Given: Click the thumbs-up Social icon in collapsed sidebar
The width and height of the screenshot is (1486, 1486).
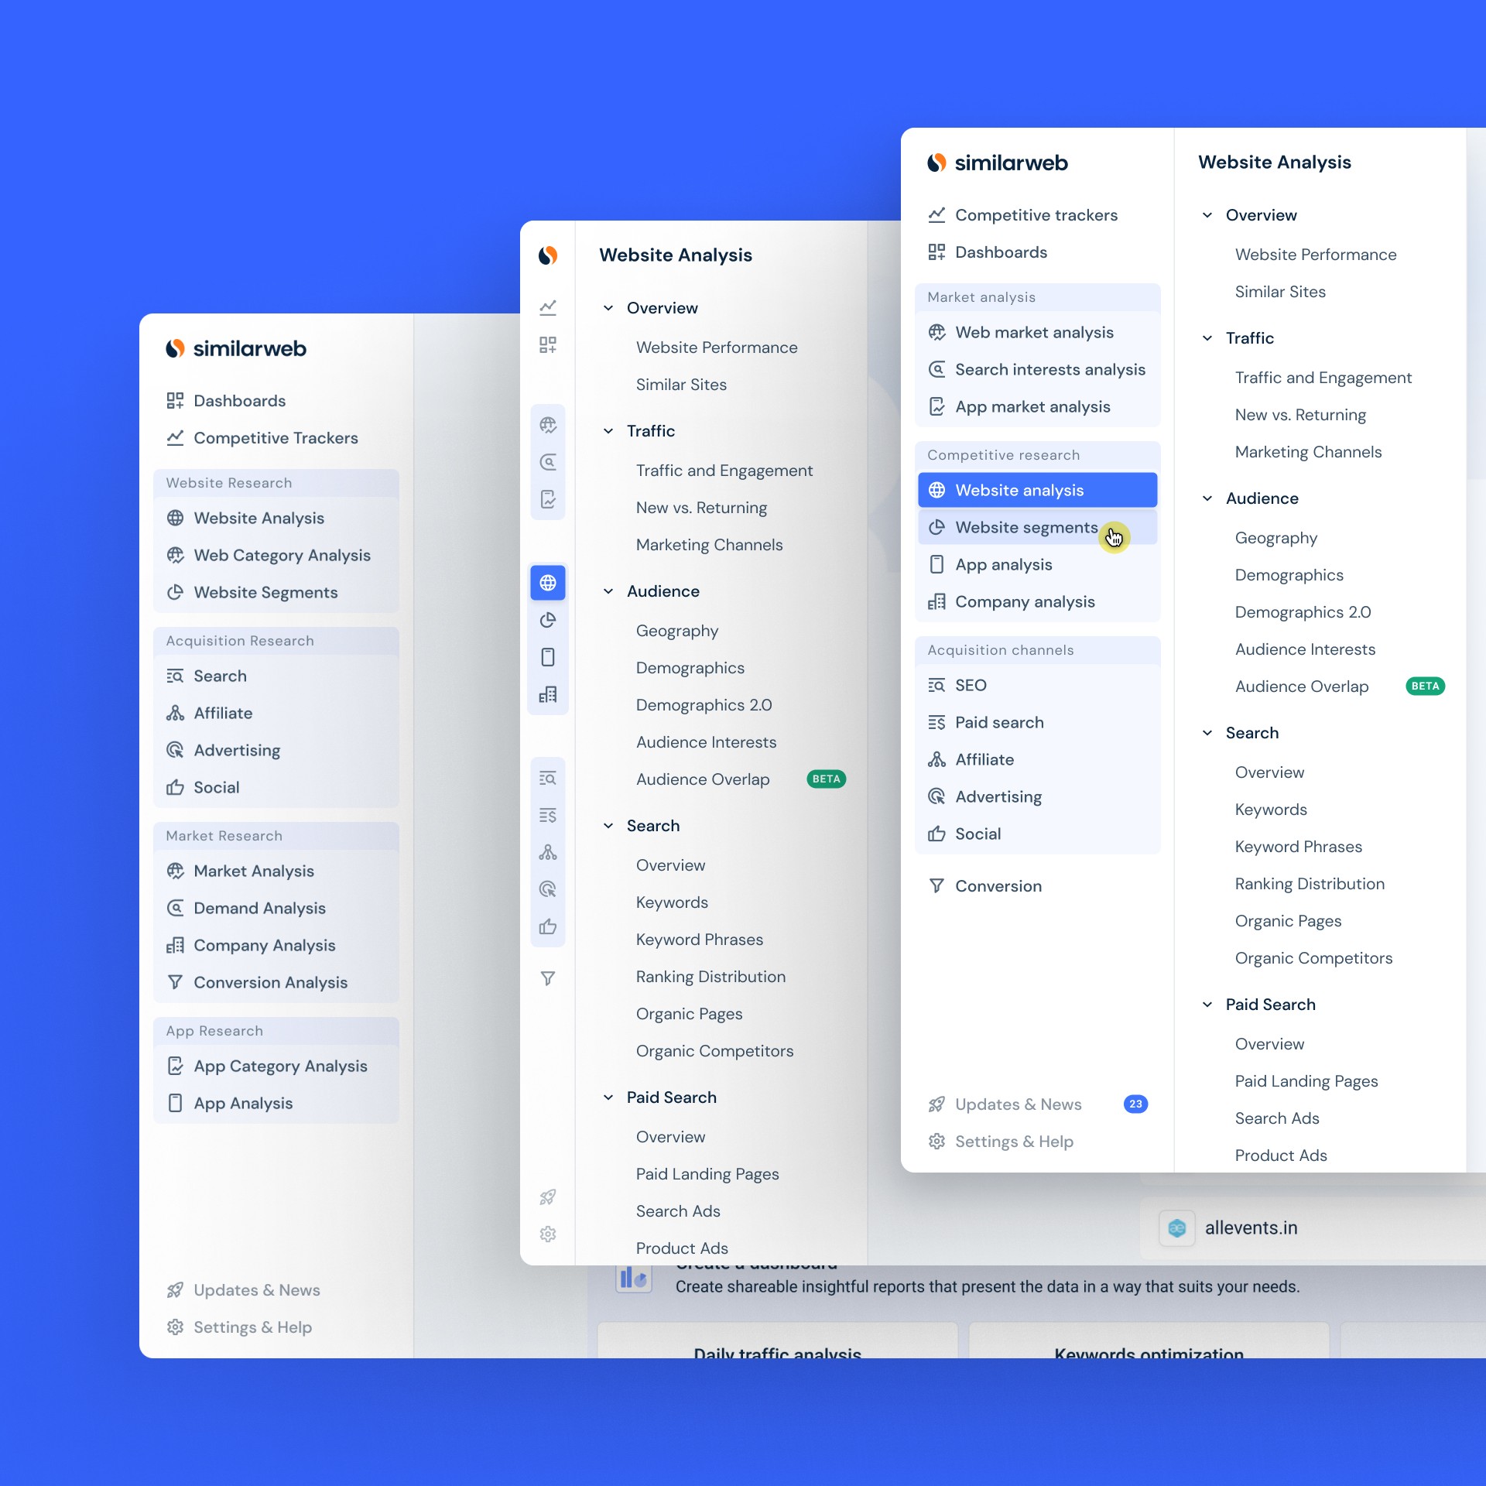Looking at the screenshot, I should pos(548,926).
